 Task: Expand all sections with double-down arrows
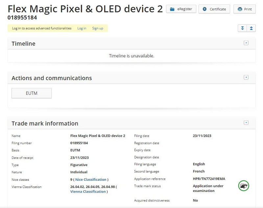pos(242,28)
